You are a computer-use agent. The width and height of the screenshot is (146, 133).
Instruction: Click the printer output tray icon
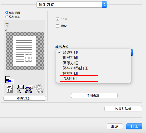click(10, 80)
